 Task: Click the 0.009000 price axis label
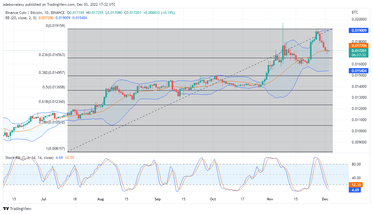359,142
